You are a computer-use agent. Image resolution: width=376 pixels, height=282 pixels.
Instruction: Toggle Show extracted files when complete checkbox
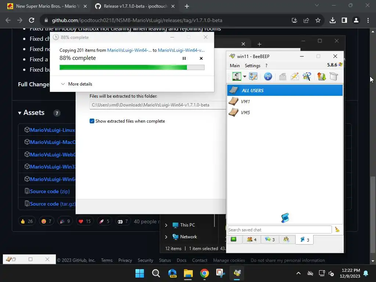click(92, 121)
